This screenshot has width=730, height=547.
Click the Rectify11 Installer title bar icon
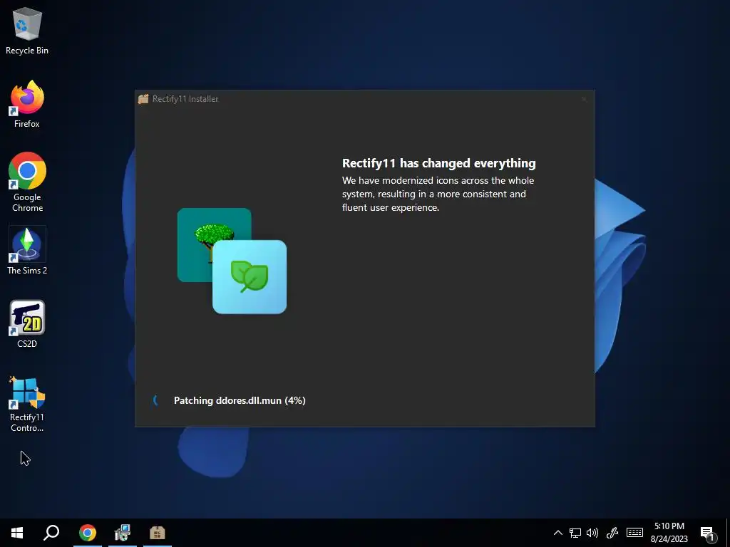pyautogui.click(x=143, y=98)
